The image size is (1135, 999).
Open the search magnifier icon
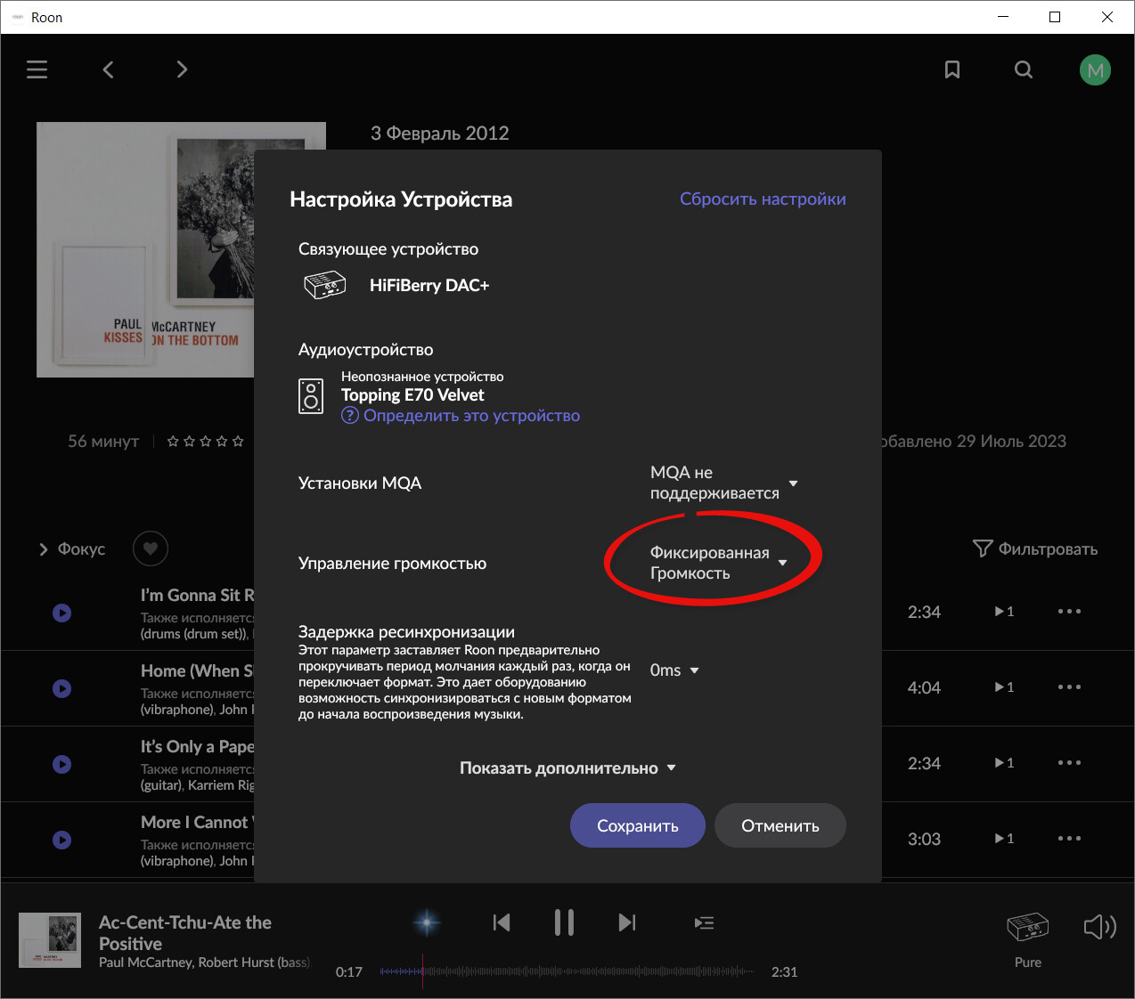pos(1024,69)
